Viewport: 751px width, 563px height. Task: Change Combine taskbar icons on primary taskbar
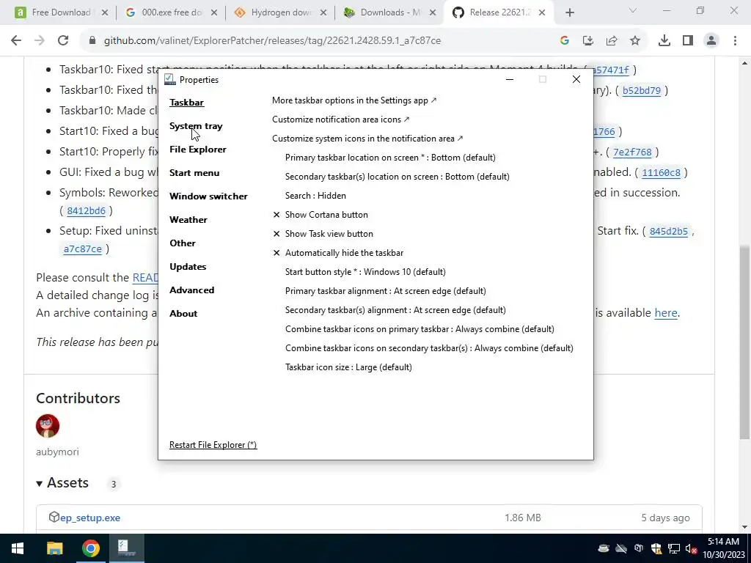click(420, 329)
